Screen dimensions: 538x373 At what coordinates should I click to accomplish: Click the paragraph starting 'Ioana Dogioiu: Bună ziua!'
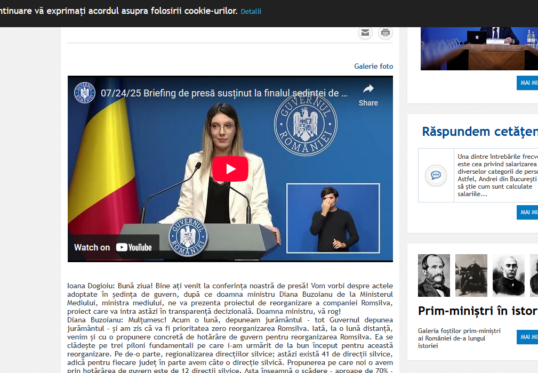(x=230, y=298)
